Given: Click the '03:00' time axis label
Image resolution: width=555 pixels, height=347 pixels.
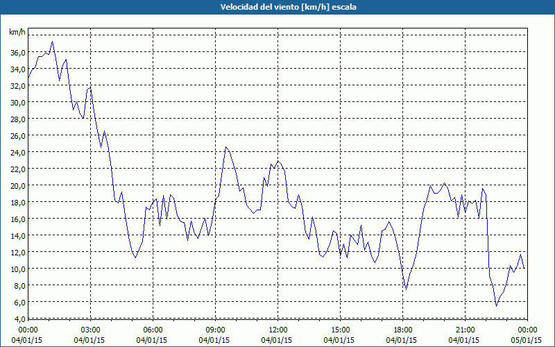Looking at the screenshot, I should (x=91, y=330).
